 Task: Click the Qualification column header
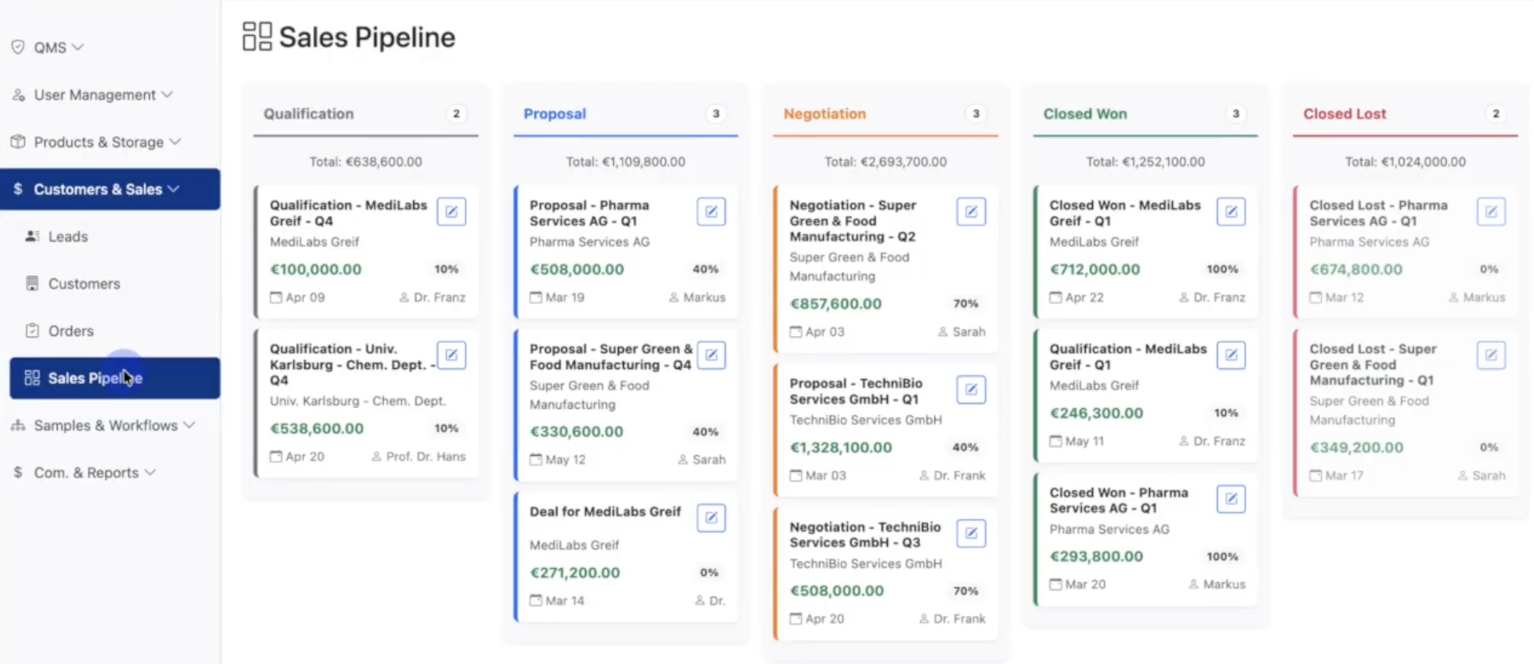point(309,114)
